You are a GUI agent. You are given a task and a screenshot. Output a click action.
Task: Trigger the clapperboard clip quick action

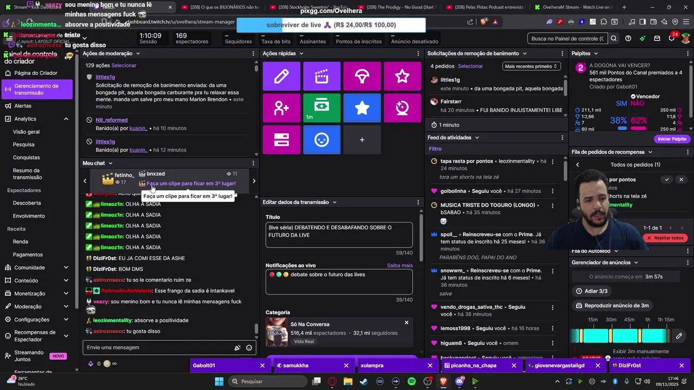tap(322, 76)
